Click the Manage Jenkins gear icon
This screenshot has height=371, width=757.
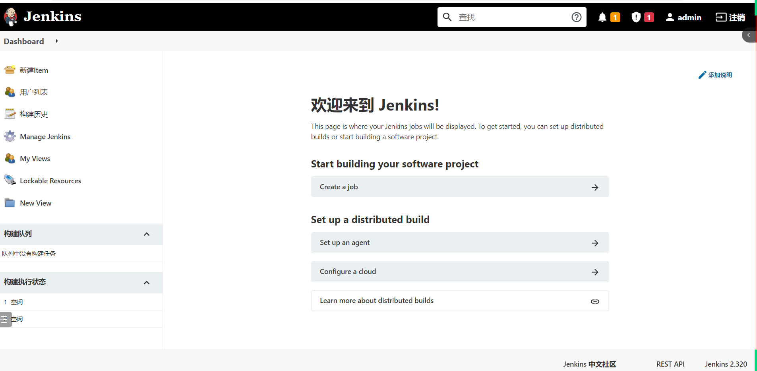pyautogui.click(x=10, y=136)
